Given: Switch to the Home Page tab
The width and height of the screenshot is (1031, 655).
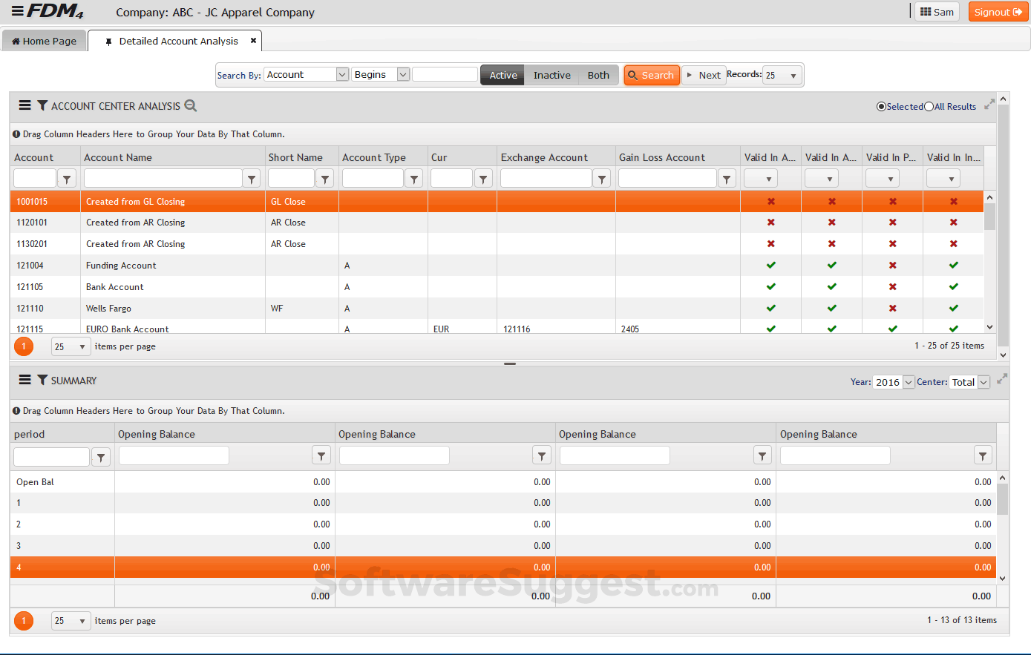Looking at the screenshot, I should 44,41.
